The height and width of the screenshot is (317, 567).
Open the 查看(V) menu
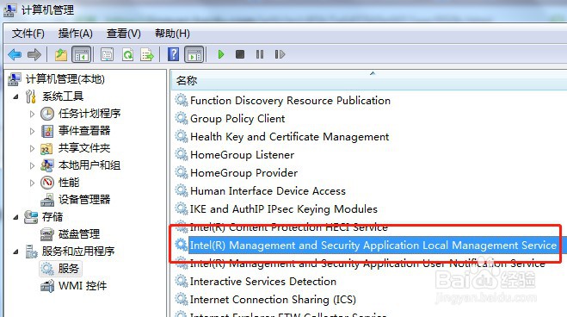123,34
